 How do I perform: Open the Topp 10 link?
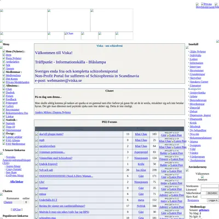click(10, 126)
